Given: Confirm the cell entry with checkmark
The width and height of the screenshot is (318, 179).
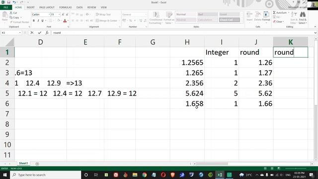Looking at the screenshot, I should (x=40, y=33).
